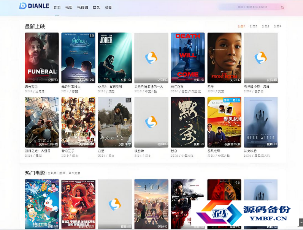
Task: Open THE FRONT ROOM movie poster
Action: coord(224,58)
